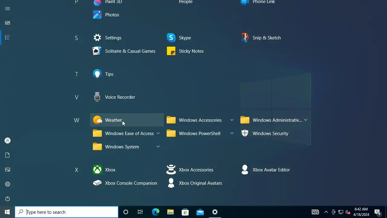Launch Microsoft Edge from taskbar

point(155,212)
